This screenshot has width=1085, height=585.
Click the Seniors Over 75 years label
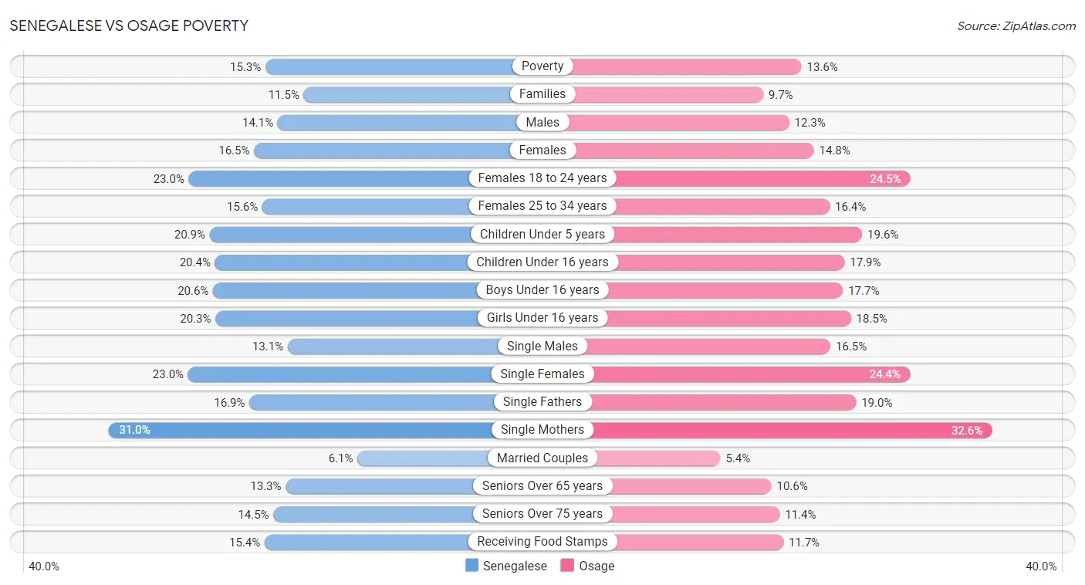[x=542, y=514]
